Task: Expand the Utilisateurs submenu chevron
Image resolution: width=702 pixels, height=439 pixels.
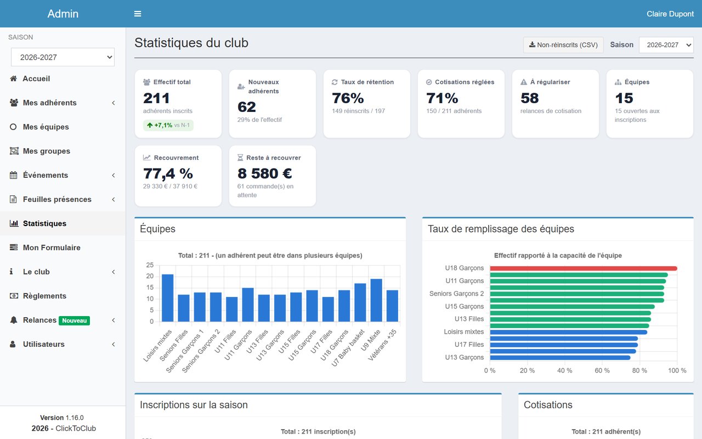Action: click(114, 344)
